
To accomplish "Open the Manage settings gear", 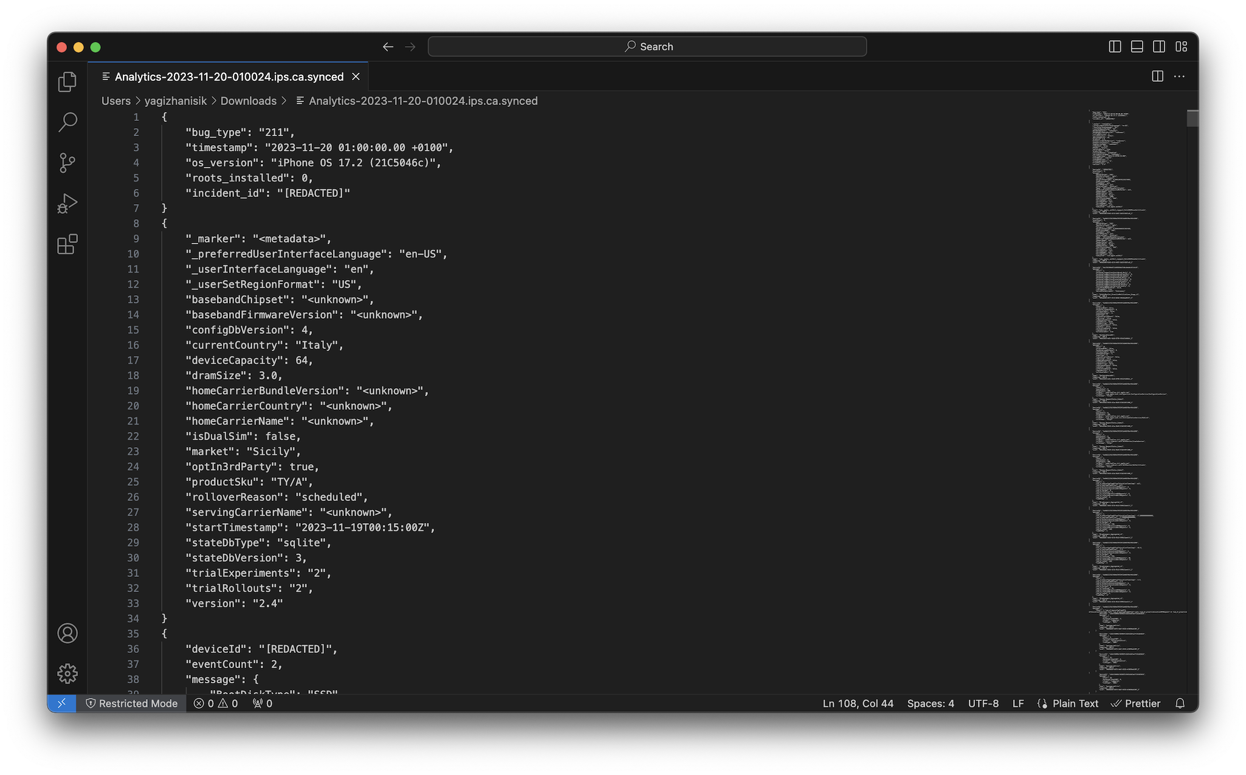I will (67, 673).
